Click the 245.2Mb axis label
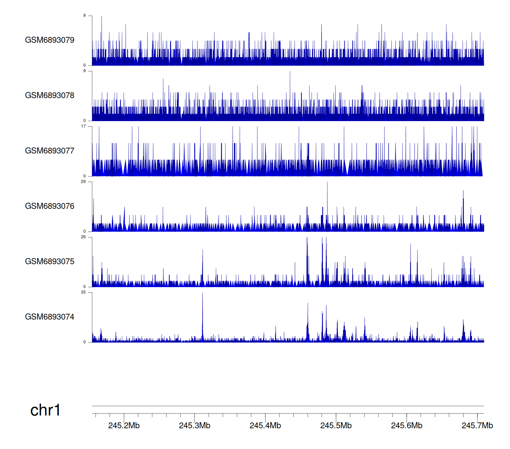510x449 pixels. (124, 426)
